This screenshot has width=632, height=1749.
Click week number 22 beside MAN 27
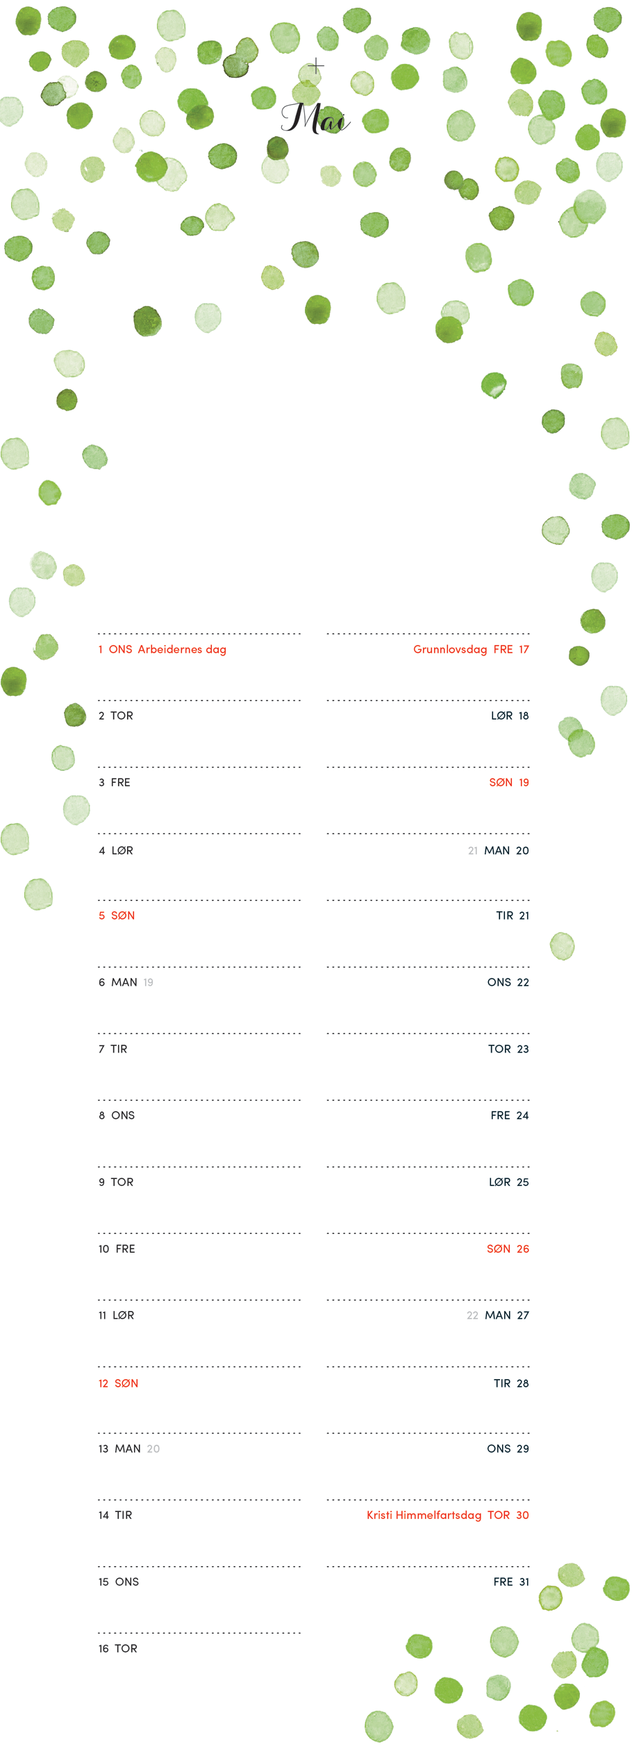point(472,1316)
